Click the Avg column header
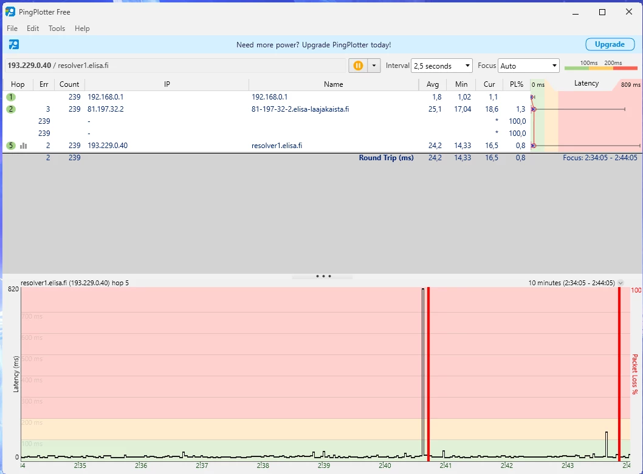This screenshot has width=643, height=474. (433, 84)
